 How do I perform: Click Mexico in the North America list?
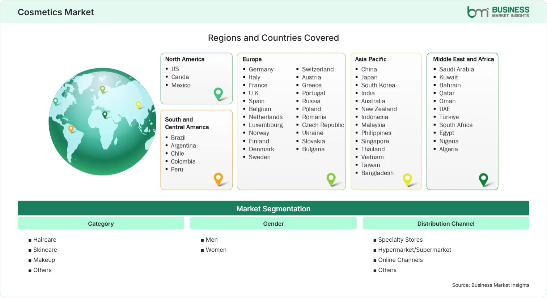(x=181, y=85)
